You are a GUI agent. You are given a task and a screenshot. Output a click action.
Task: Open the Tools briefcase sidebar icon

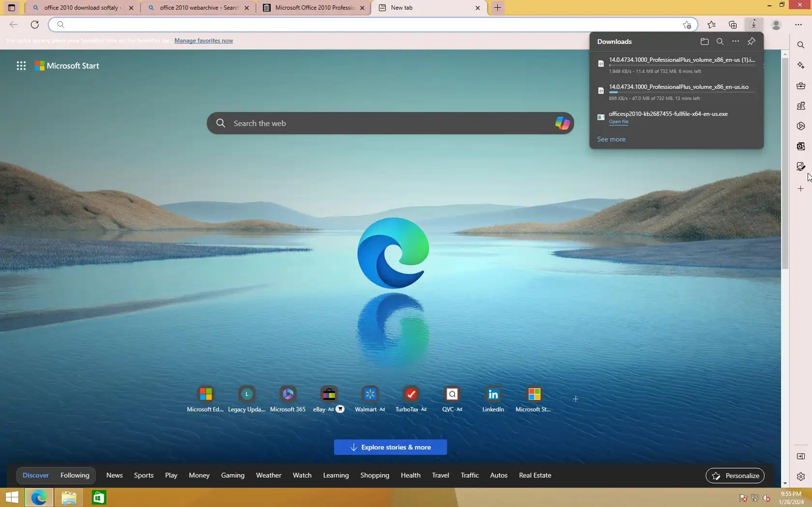[801, 85]
